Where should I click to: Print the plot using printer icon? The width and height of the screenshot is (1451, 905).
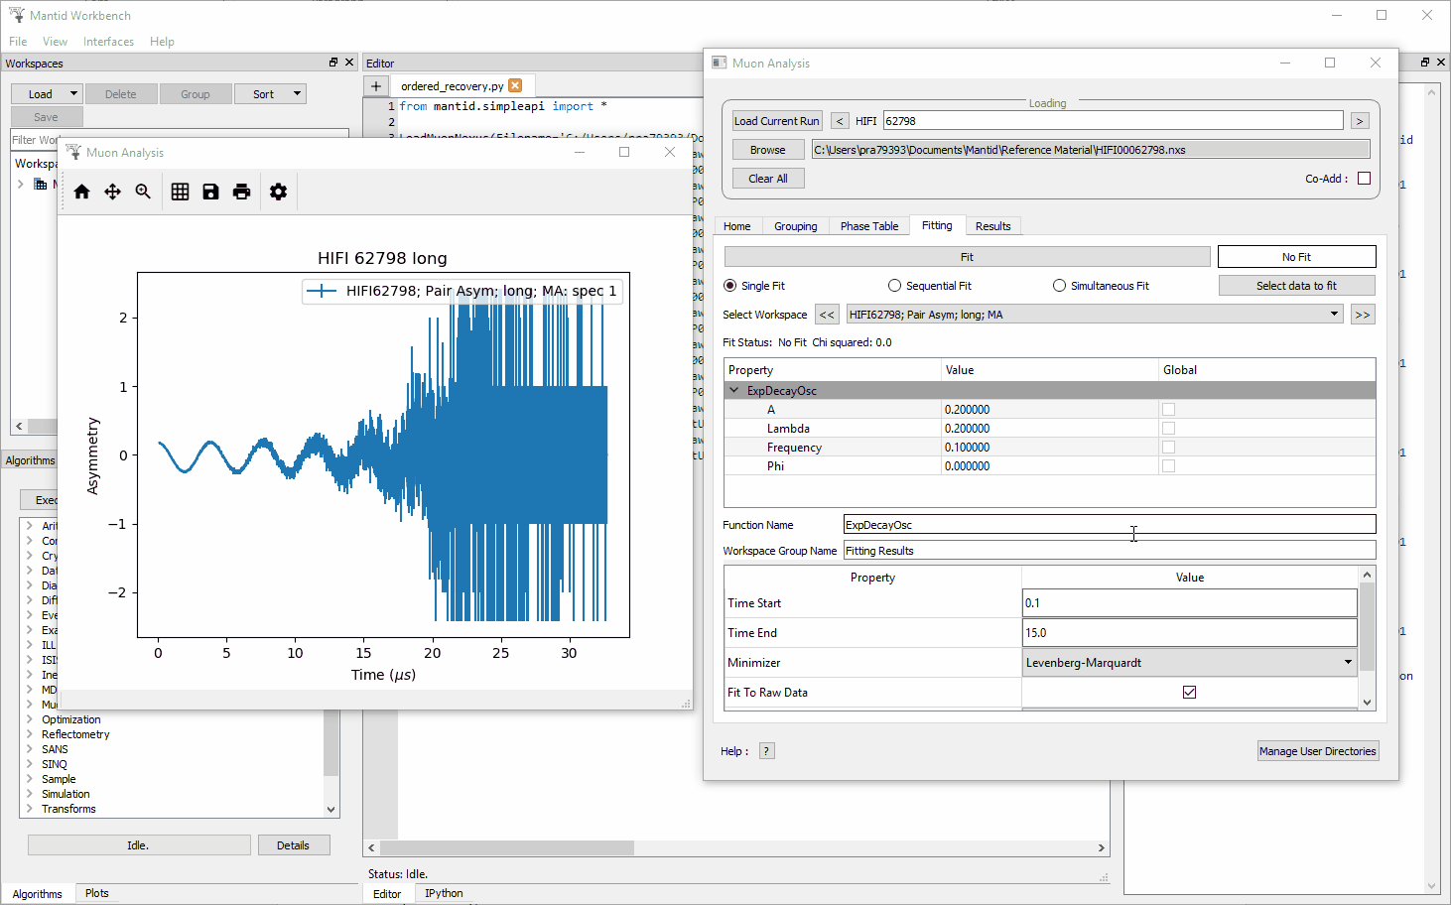click(x=241, y=192)
